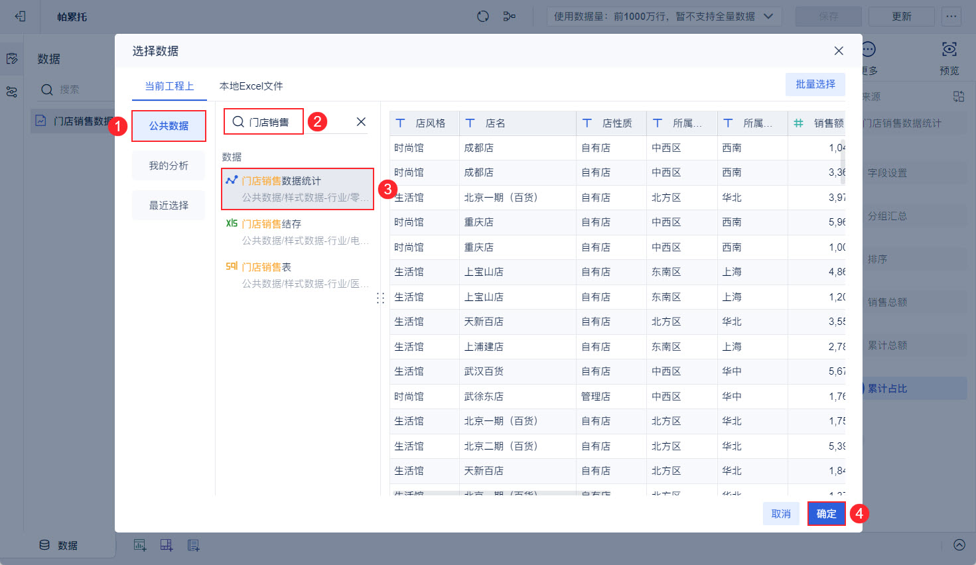Select the 门店销售结存 Excel dataset
Screen dimensions: 976x565
coord(297,232)
